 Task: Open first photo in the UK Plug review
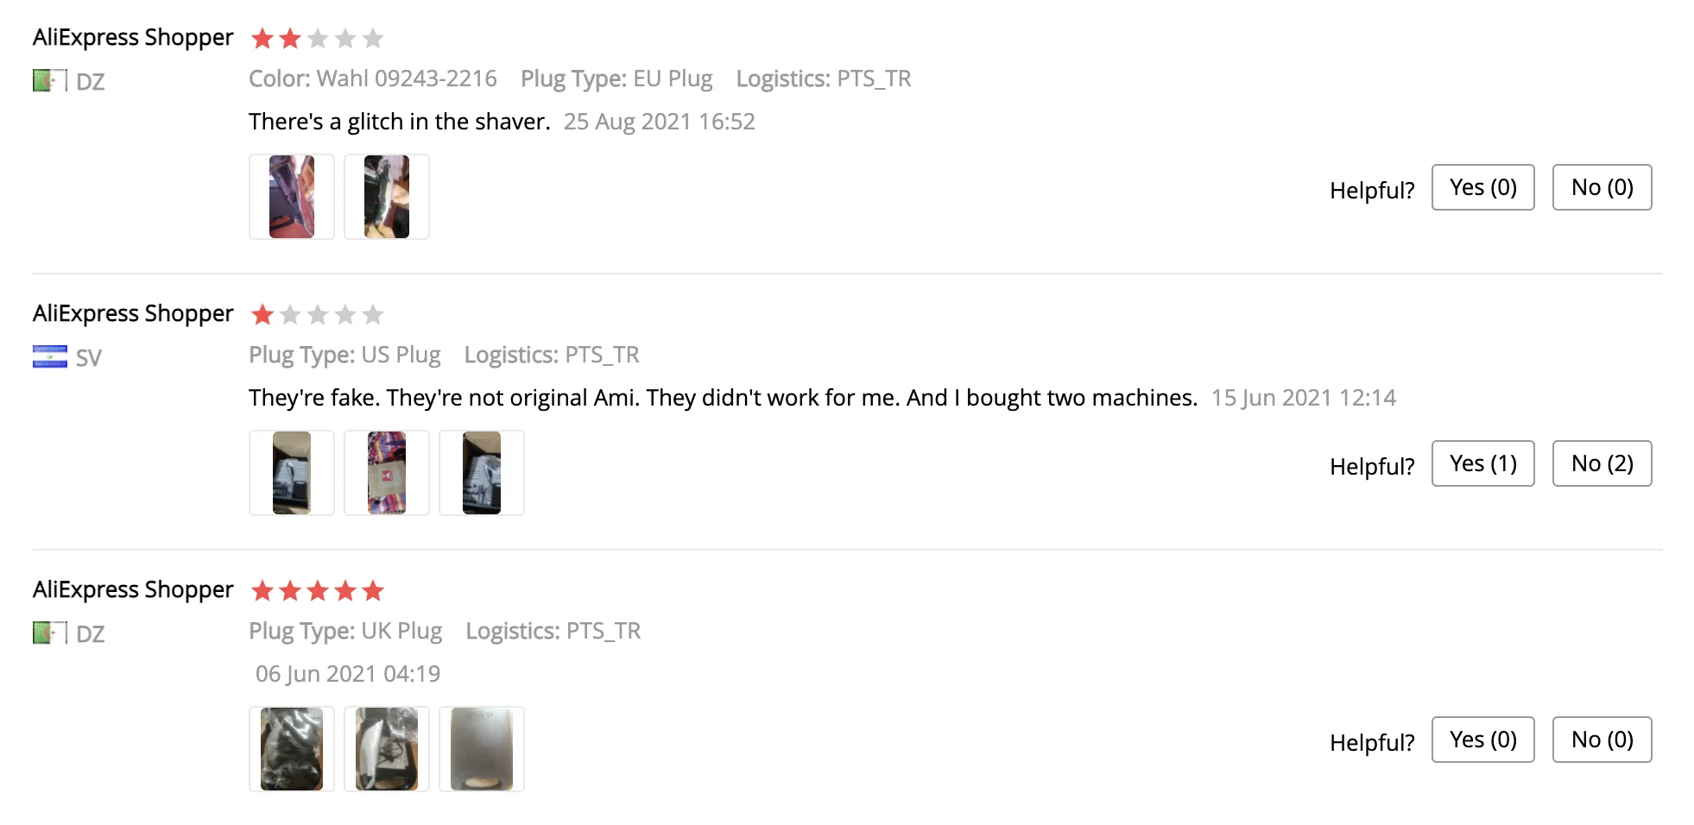tap(292, 749)
